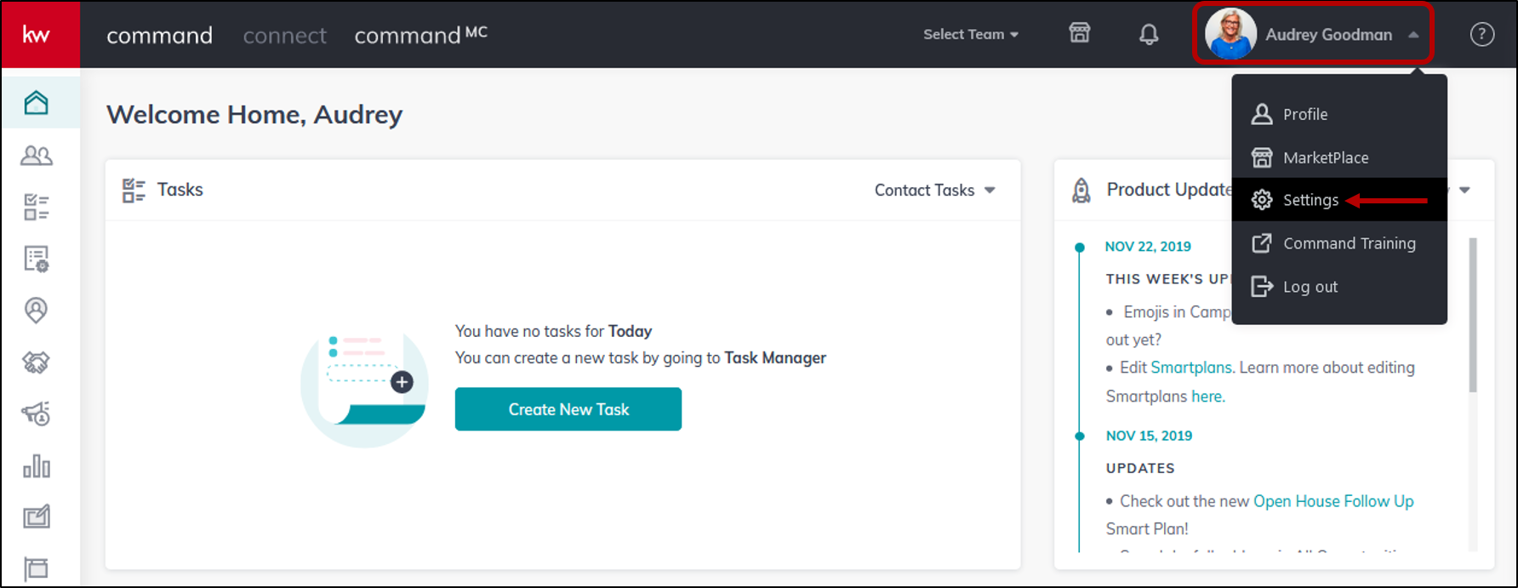Open the Open House Follow Up link
1518x588 pixels.
coord(1333,501)
